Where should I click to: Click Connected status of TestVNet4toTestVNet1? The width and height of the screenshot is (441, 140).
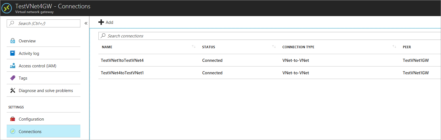(x=212, y=73)
